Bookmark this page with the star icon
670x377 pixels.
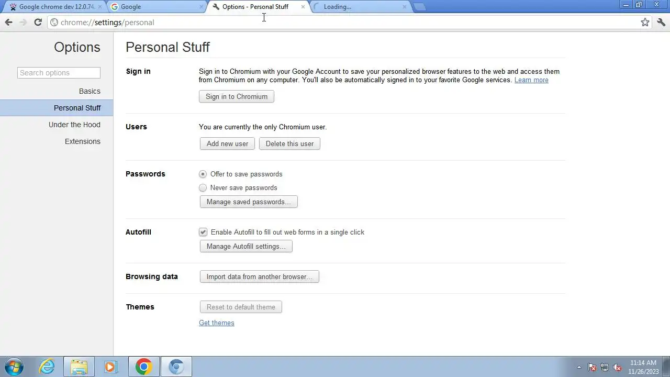645,22
